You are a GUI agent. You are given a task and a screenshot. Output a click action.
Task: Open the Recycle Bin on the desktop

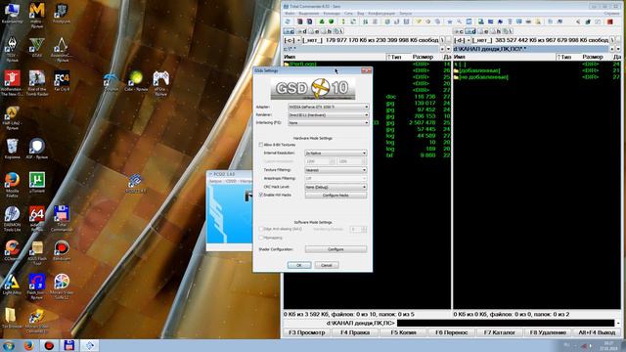pos(12,148)
